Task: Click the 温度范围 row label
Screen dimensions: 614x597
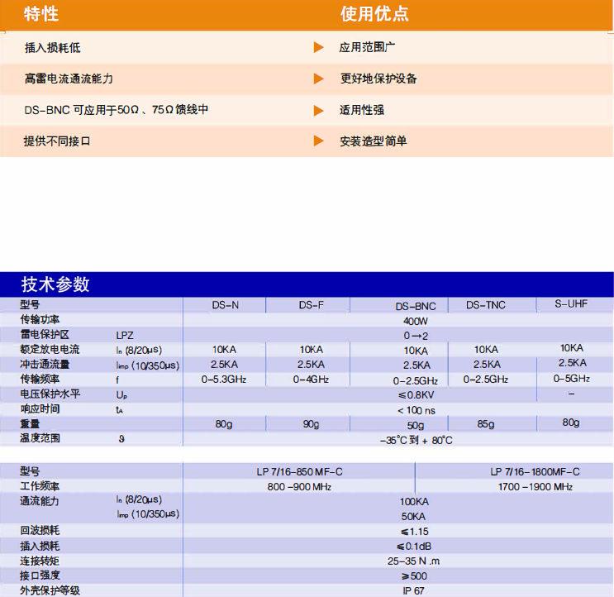Action: coord(40,438)
